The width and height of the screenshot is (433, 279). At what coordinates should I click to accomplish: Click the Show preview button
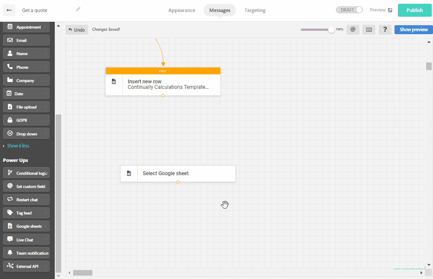(413, 29)
